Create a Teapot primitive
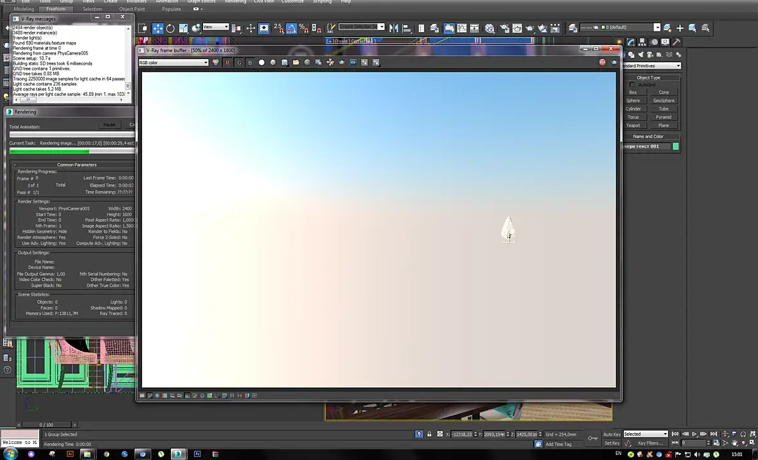 tap(633, 126)
